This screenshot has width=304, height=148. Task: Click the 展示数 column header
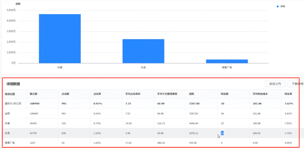tap(33, 94)
